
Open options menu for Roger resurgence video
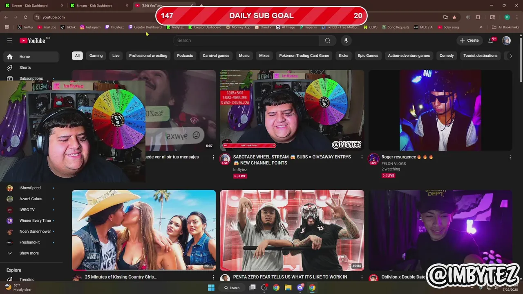[510, 157]
